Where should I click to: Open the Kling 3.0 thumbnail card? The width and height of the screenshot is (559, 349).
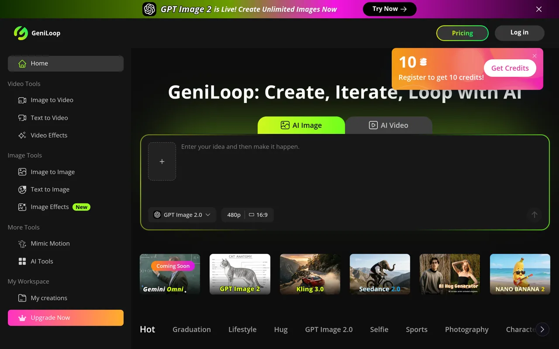[310, 274]
